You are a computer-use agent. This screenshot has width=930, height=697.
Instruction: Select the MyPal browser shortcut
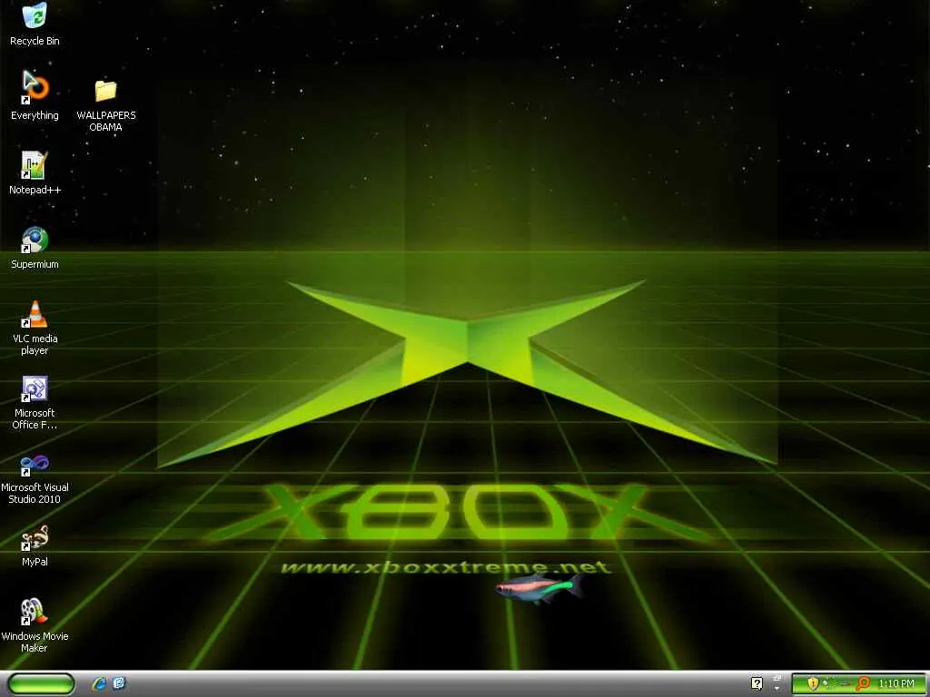35,545
